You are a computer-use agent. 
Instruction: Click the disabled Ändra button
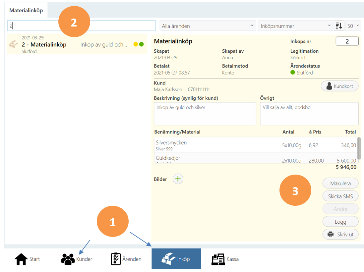click(x=340, y=209)
